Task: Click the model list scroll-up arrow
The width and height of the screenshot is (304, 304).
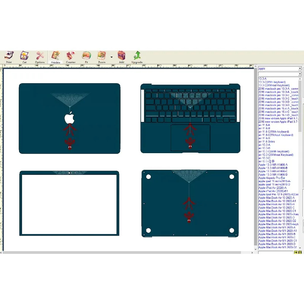Action: coord(300,79)
